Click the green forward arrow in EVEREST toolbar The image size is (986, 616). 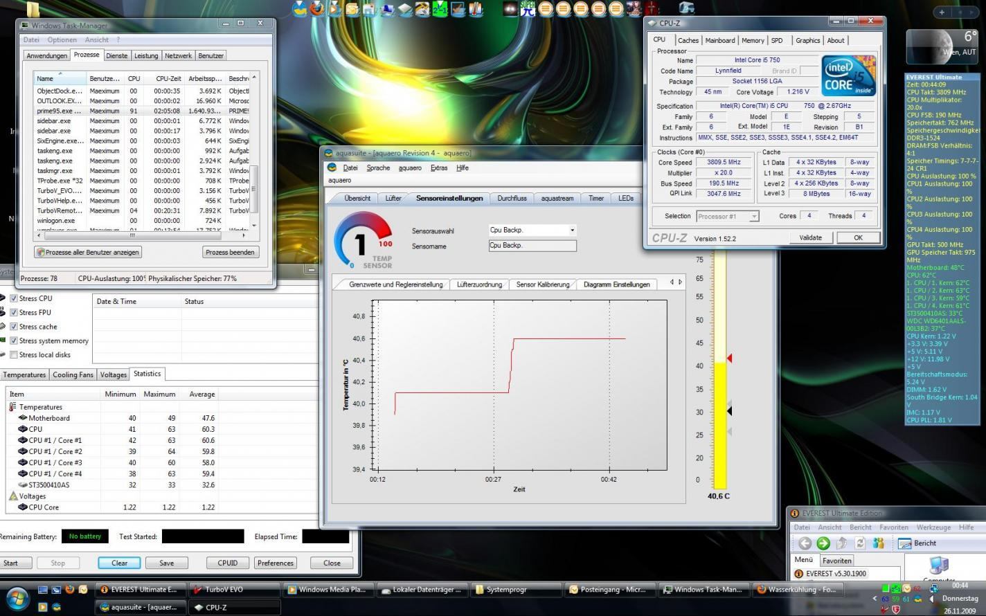(x=823, y=543)
